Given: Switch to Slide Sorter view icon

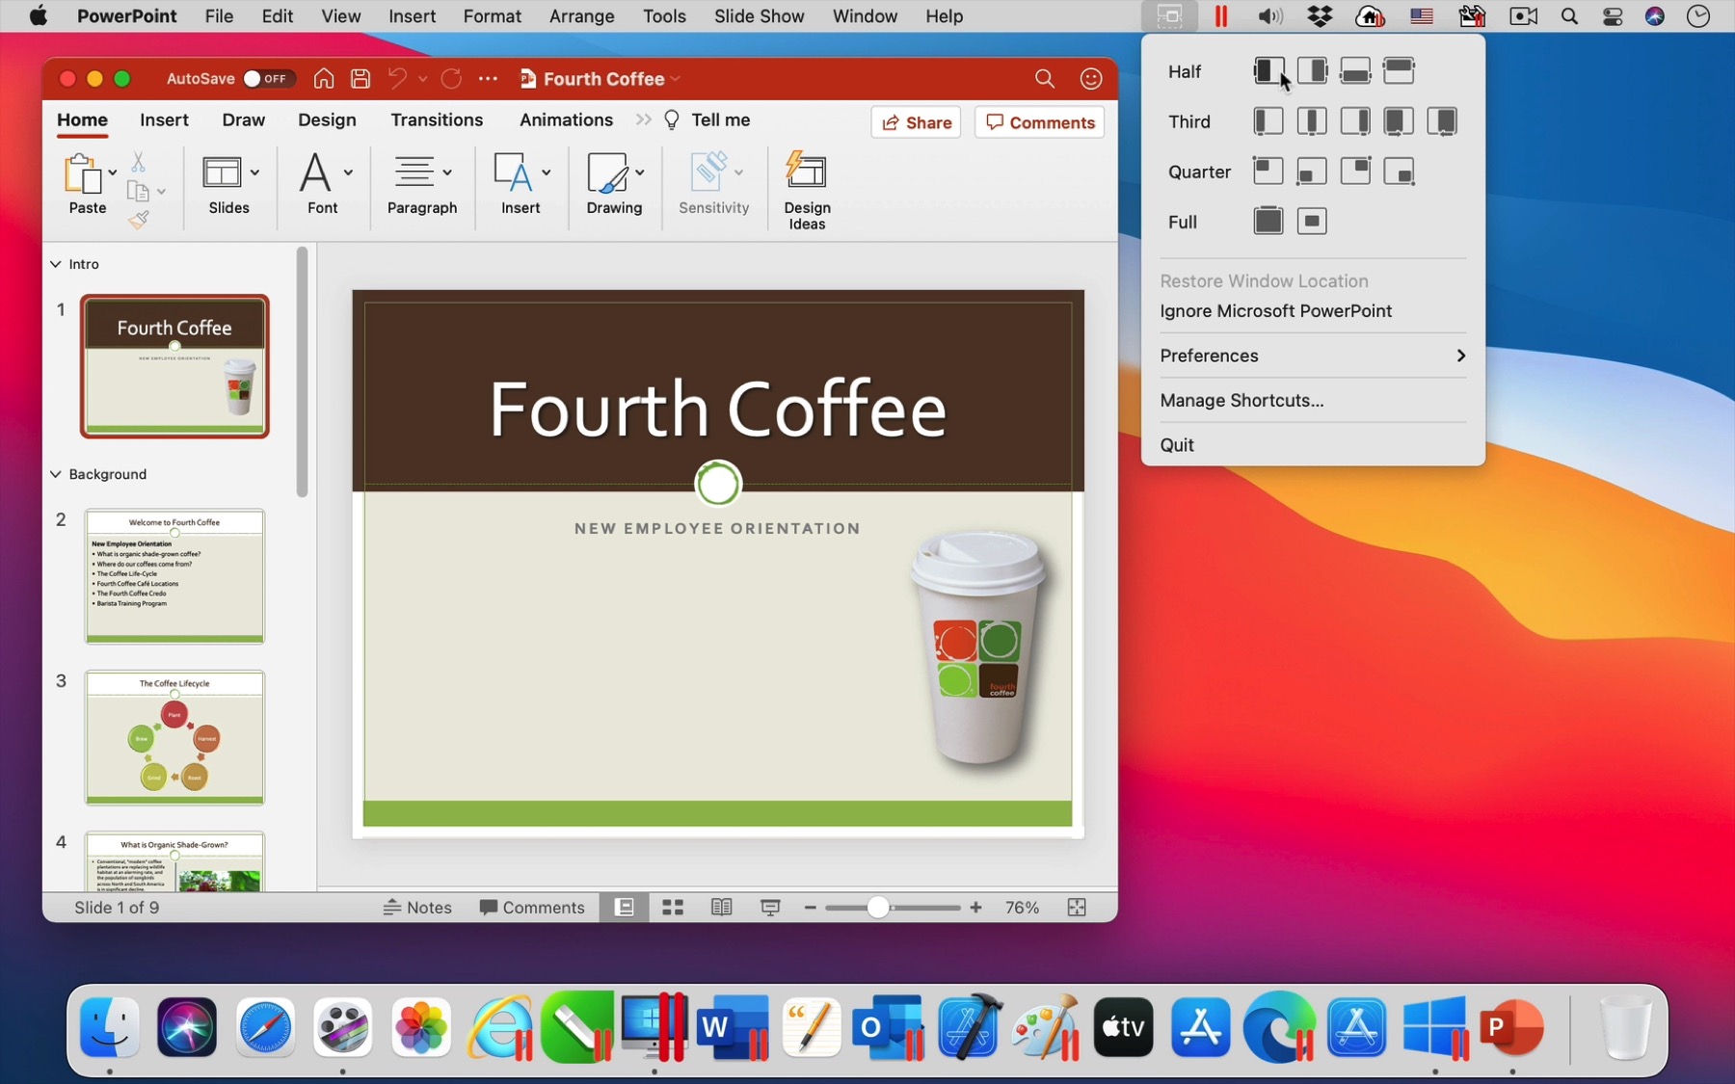Looking at the screenshot, I should coord(673,907).
